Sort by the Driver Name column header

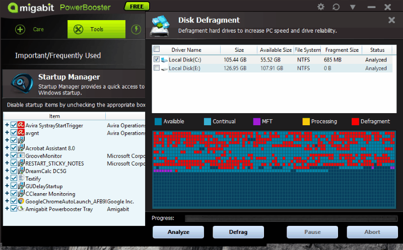pos(186,50)
